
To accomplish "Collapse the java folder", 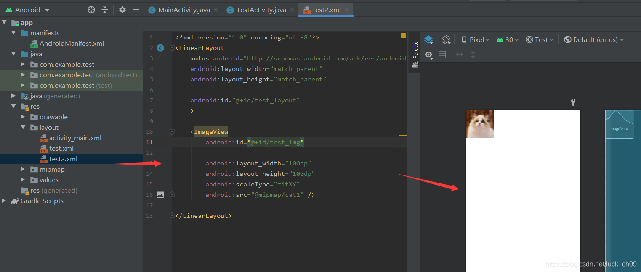I will [x=13, y=54].
